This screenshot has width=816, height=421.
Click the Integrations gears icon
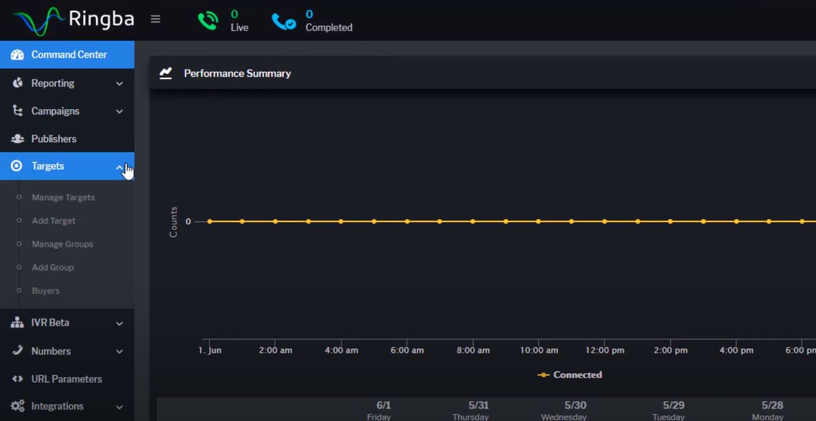17,406
